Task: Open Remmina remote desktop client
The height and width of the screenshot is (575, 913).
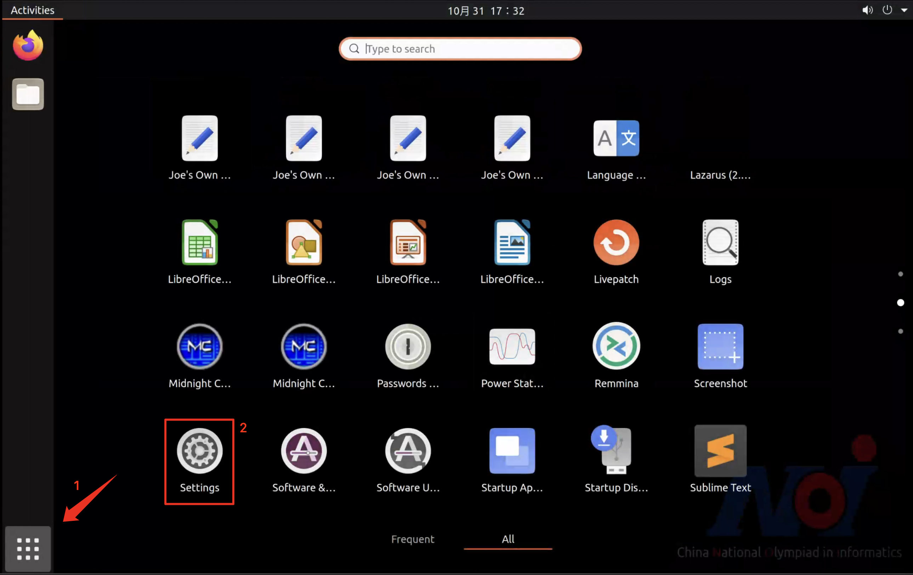Action: (616, 346)
